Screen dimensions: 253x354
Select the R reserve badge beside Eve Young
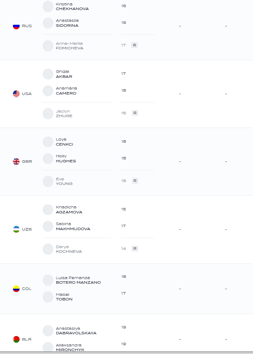(135, 181)
